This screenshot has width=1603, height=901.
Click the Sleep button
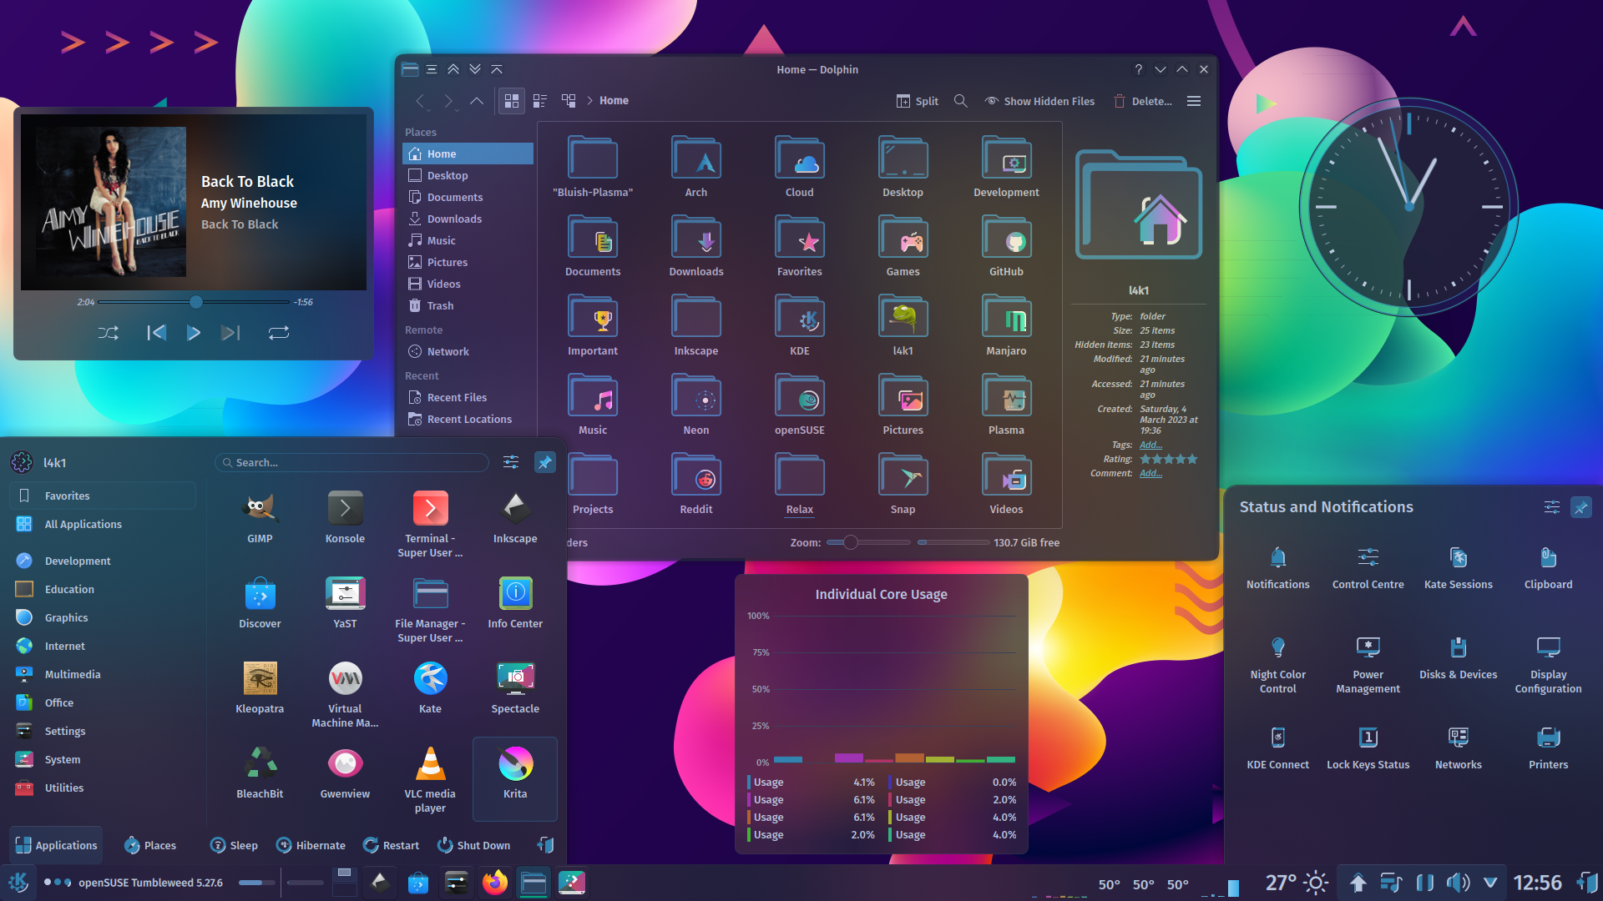[x=234, y=845]
